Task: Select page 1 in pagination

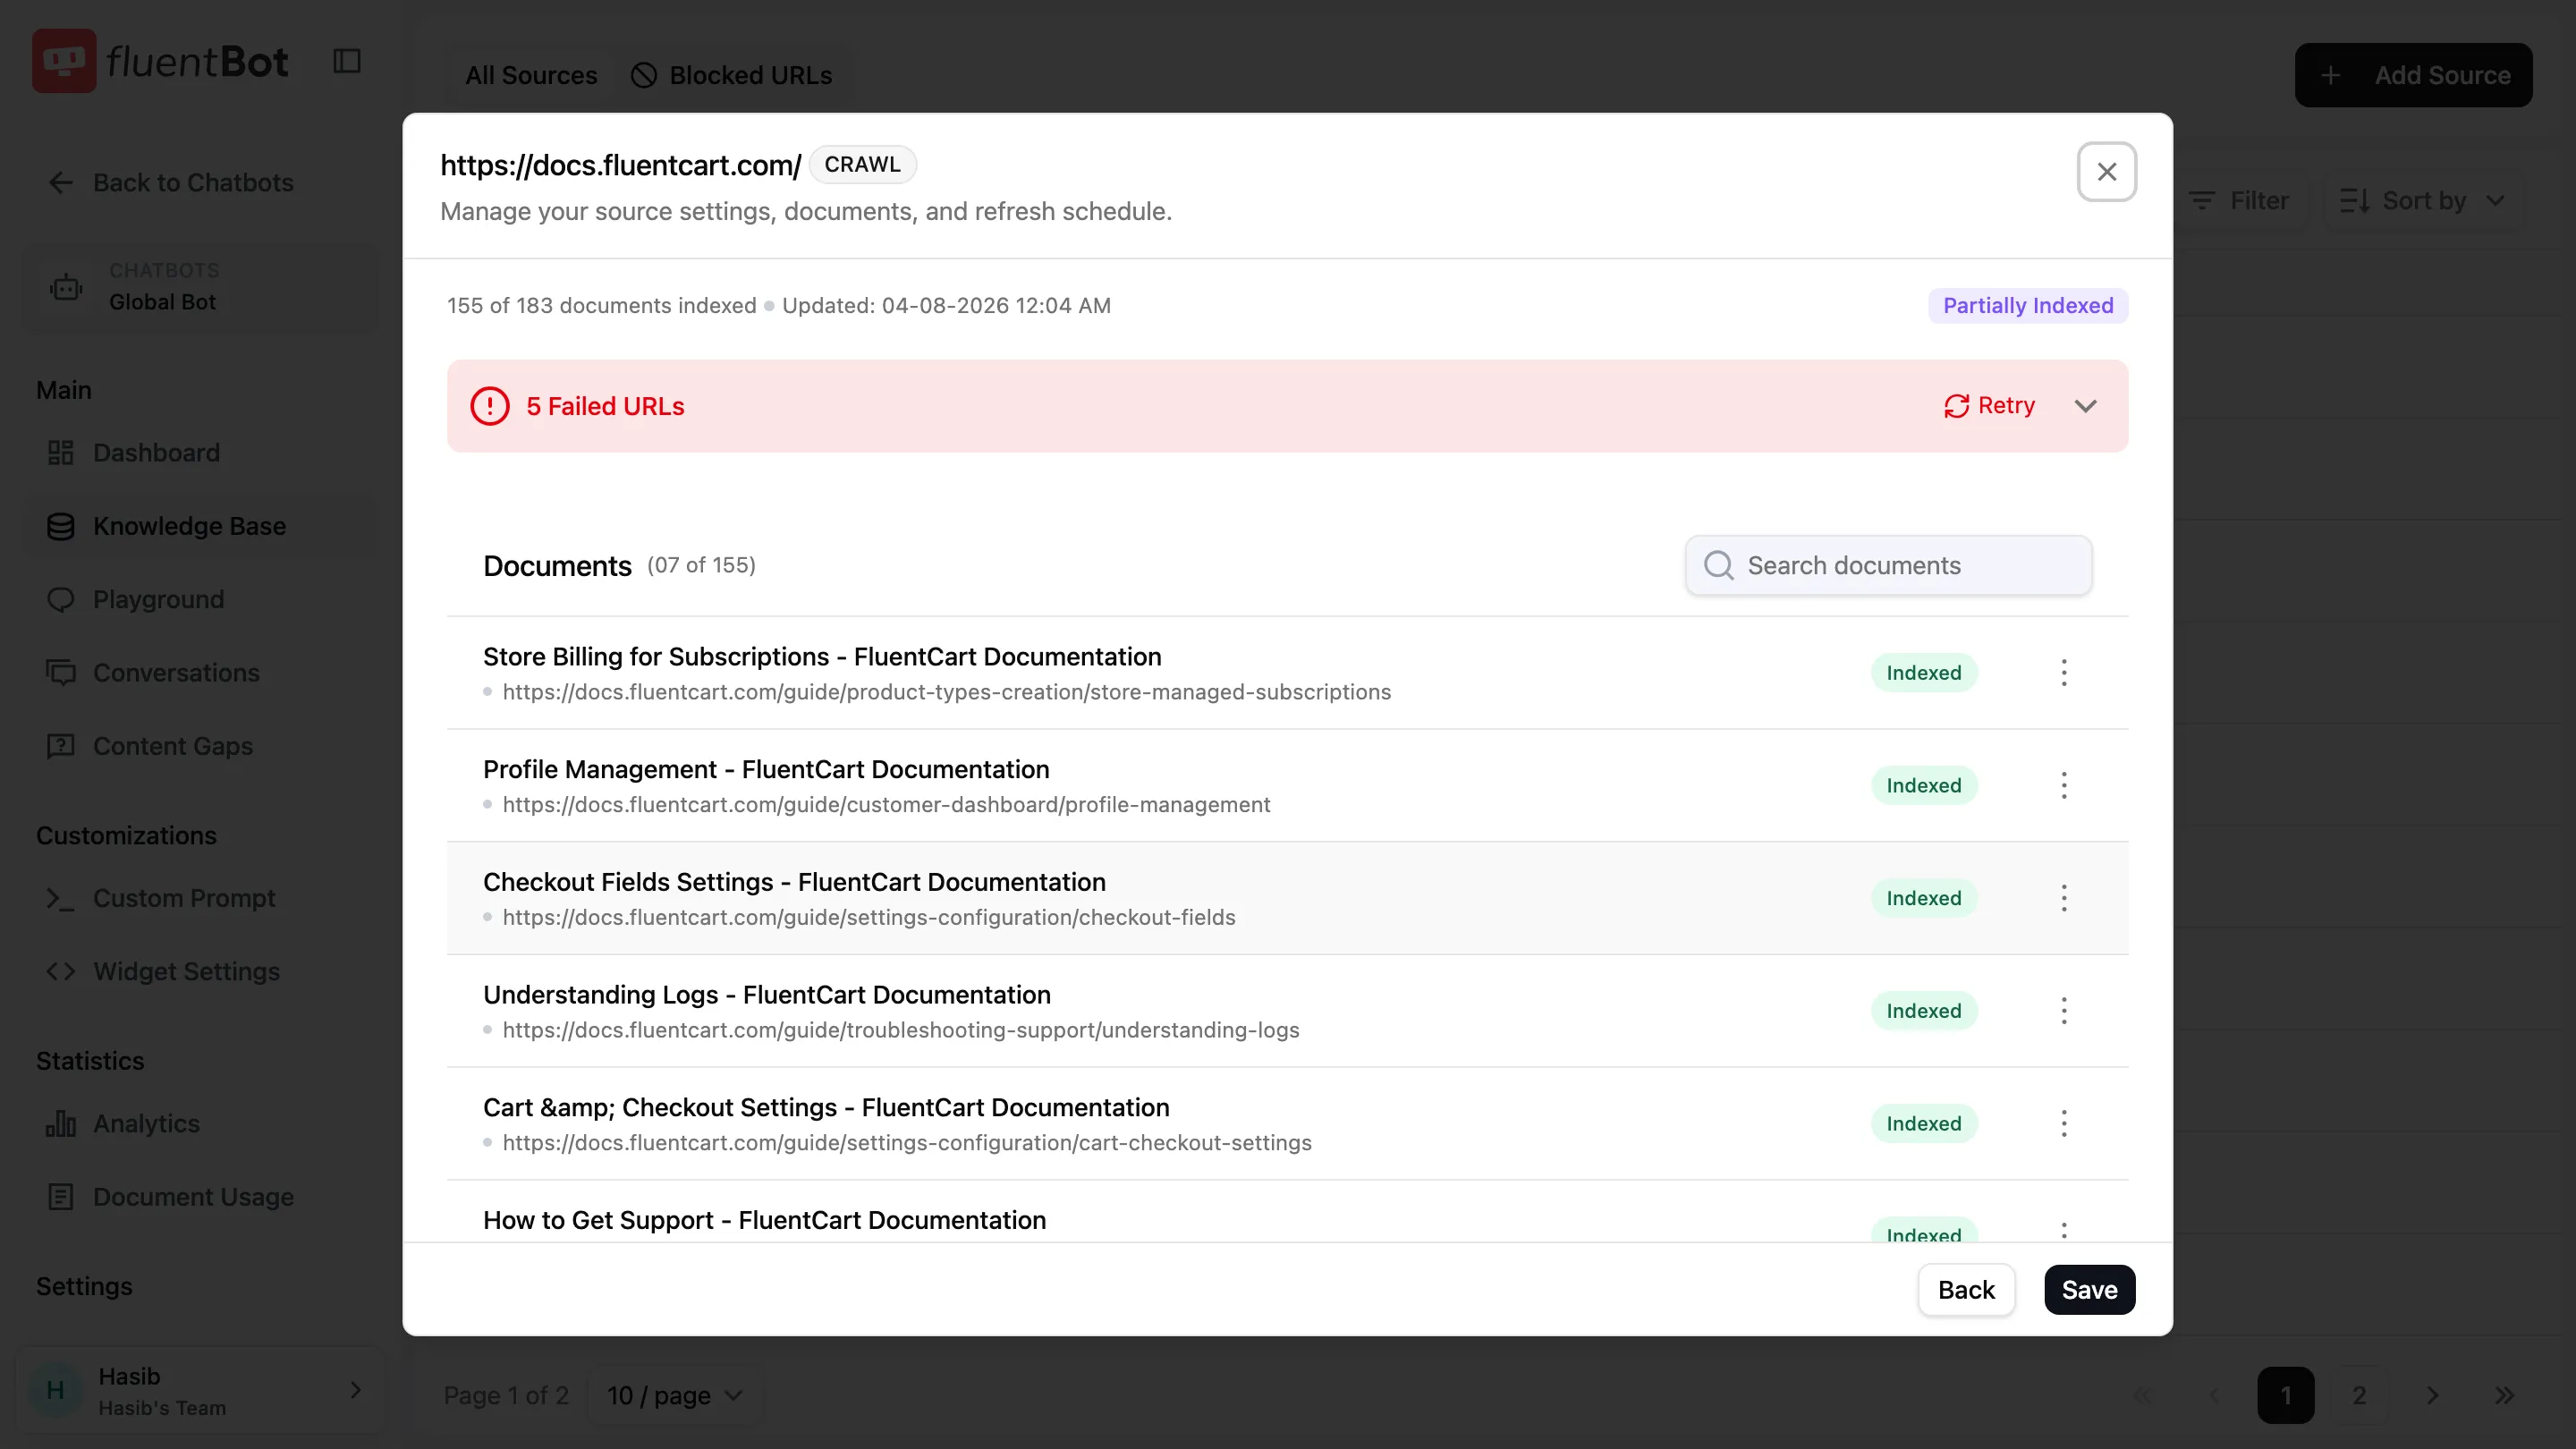Action: tap(2285, 1395)
